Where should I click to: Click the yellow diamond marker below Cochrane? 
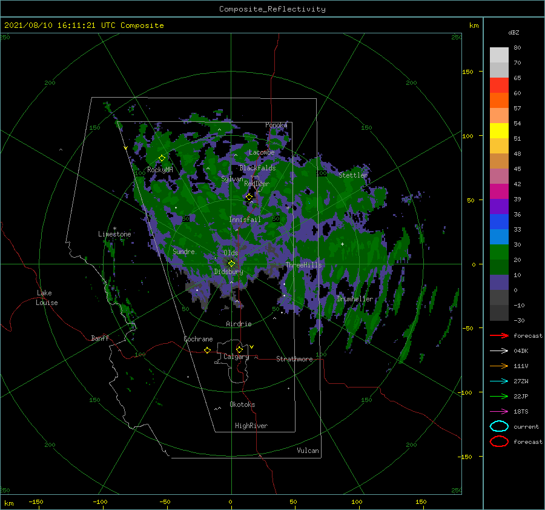pyautogui.click(x=207, y=350)
